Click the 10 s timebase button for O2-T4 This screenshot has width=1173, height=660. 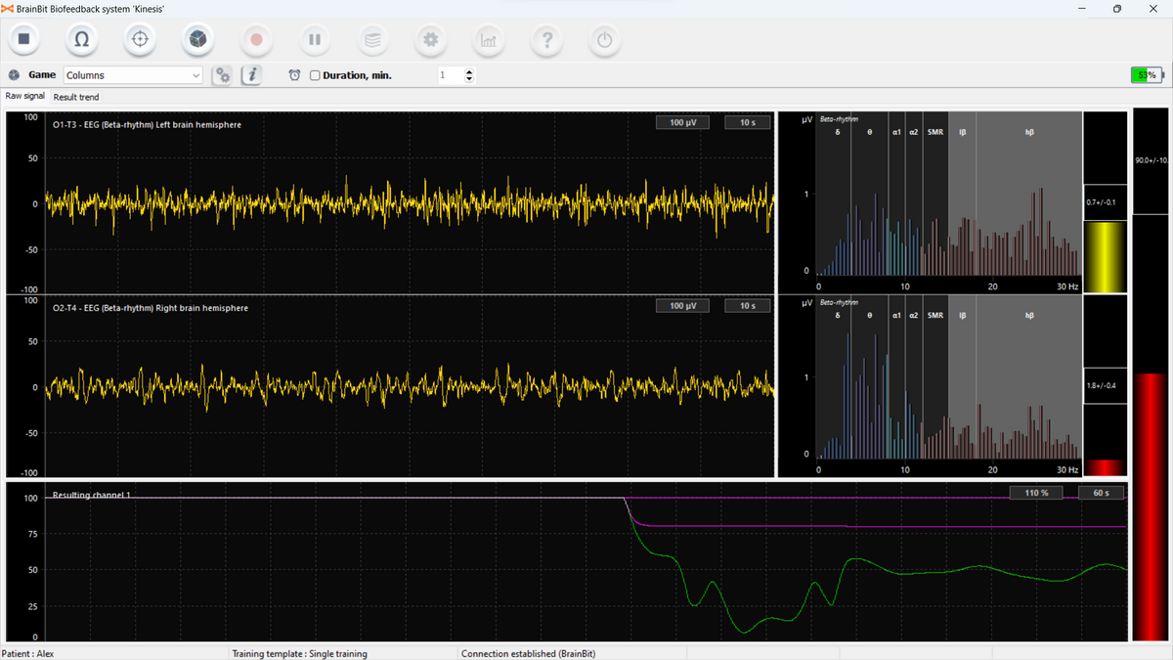(x=747, y=306)
